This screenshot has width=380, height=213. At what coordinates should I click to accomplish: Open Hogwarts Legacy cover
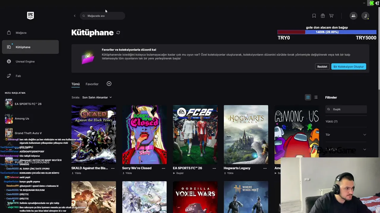tap(246, 135)
